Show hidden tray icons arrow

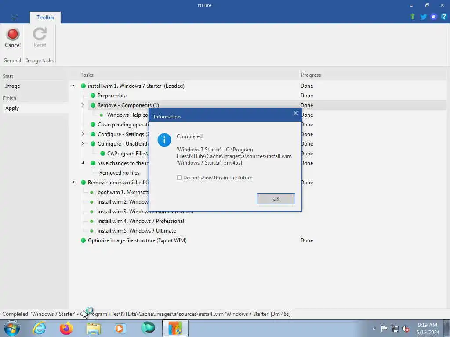tap(374, 329)
